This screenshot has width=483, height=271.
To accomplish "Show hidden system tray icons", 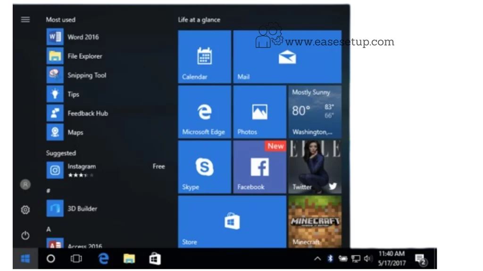I will tap(317, 259).
